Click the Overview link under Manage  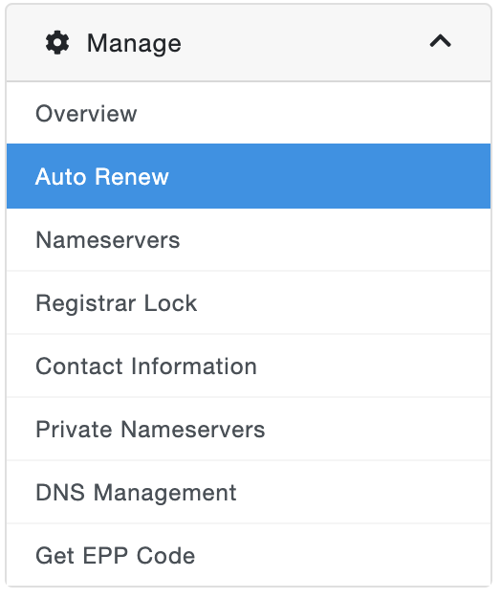pyautogui.click(x=86, y=114)
